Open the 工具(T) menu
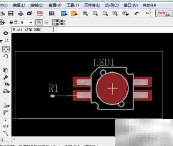 pyautogui.click(x=73, y=5)
